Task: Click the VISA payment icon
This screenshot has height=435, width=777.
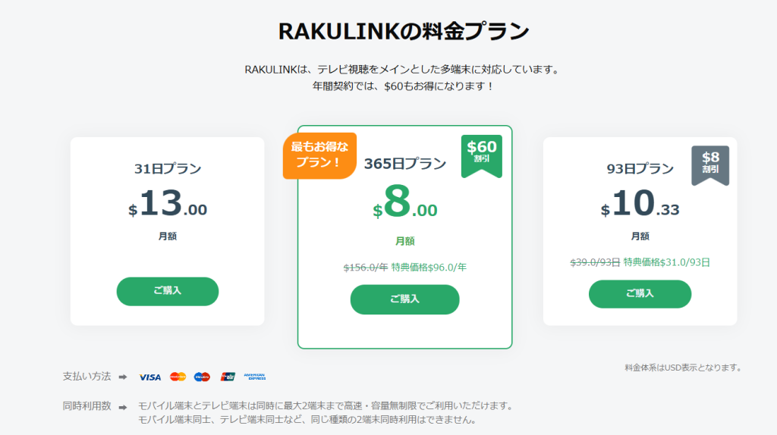Action: tap(150, 377)
